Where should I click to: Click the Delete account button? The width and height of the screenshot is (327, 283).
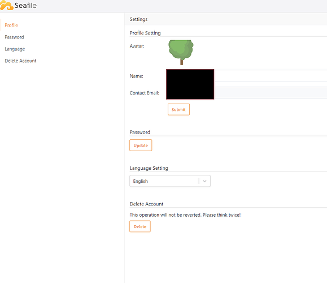[140, 226]
